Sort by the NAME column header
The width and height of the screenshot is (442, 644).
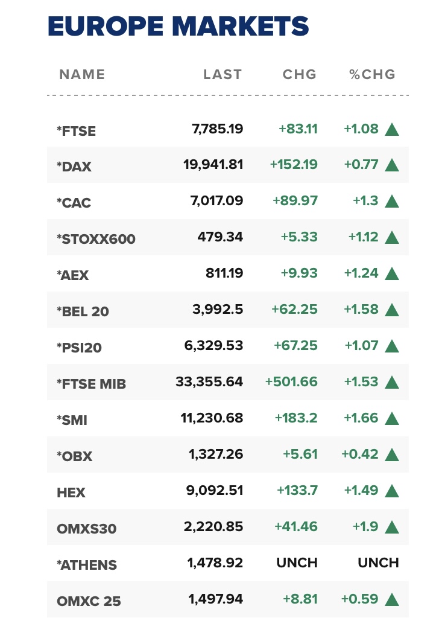click(x=82, y=75)
